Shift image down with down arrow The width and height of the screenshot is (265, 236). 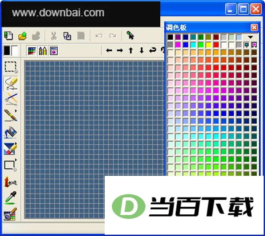pos(142,50)
